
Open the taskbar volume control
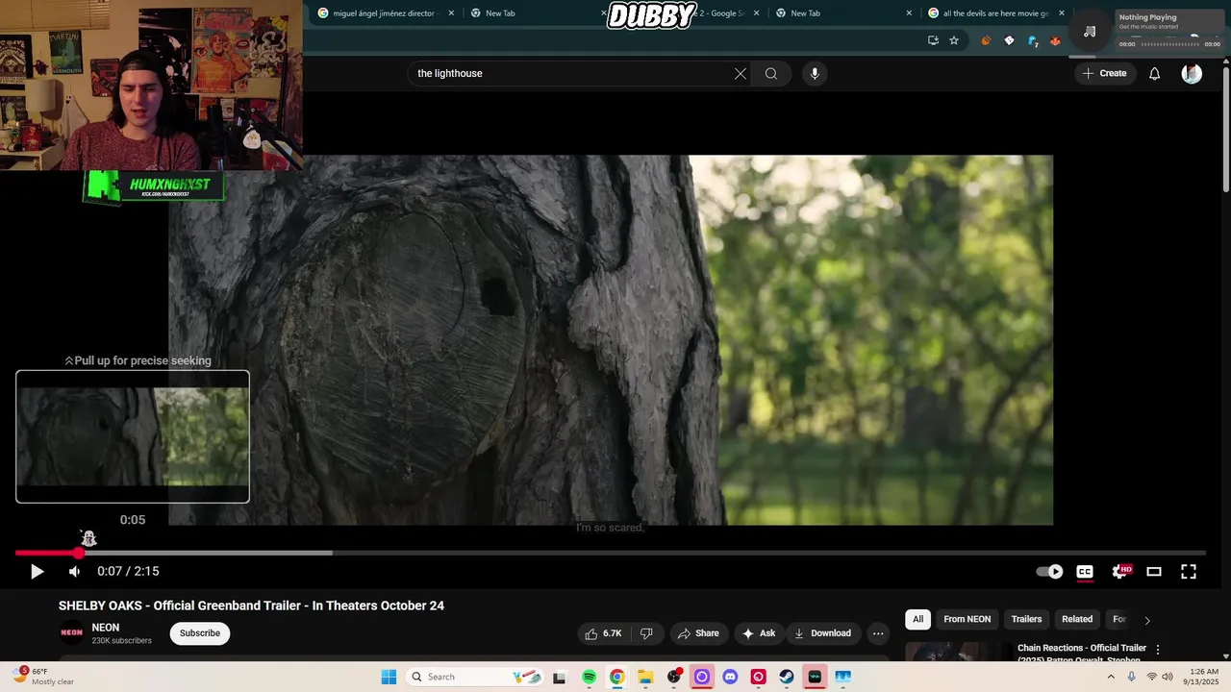pos(1168,677)
